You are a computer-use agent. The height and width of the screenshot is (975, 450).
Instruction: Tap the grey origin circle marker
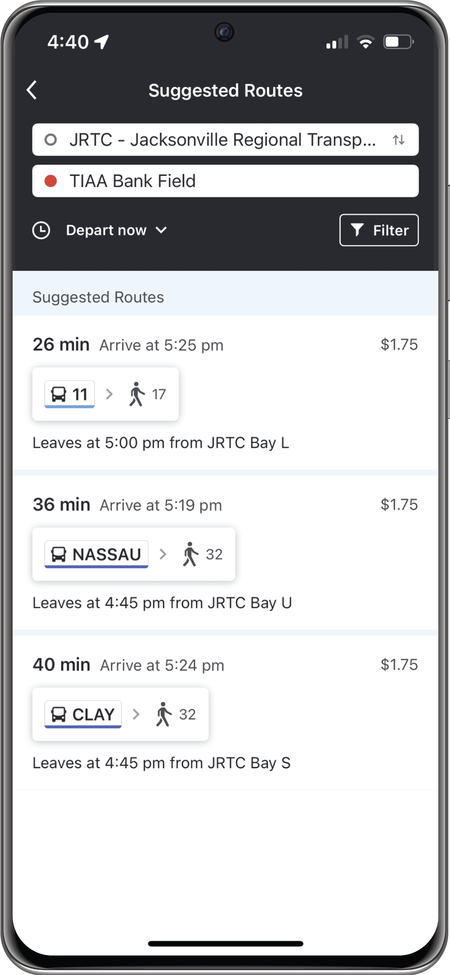point(51,140)
